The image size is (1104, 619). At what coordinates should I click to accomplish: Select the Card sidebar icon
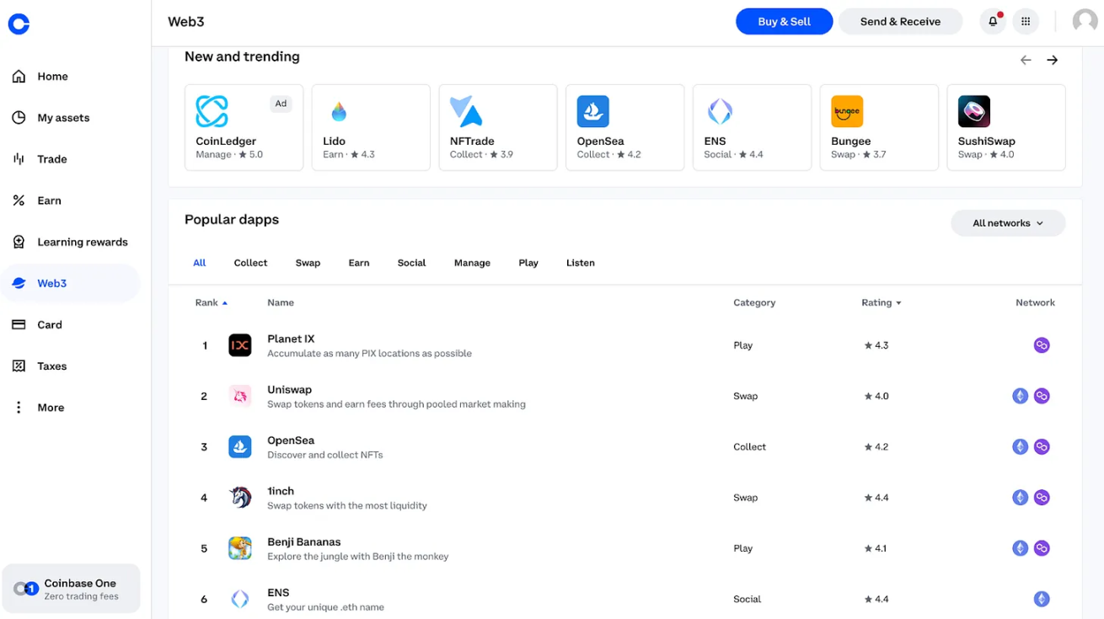point(18,324)
